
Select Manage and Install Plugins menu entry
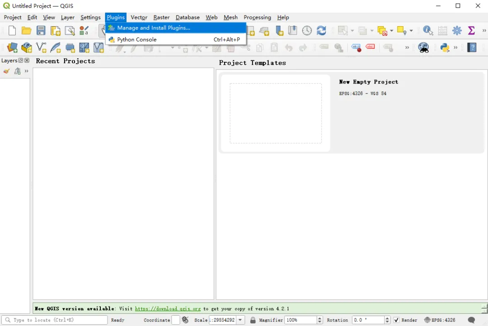coord(176,28)
